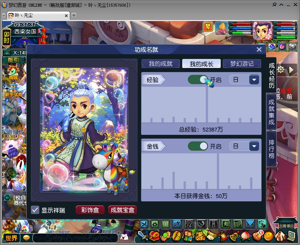This screenshot has width=300, height=245.
Task: Click the golden bell icon
Action: click(234, 236)
